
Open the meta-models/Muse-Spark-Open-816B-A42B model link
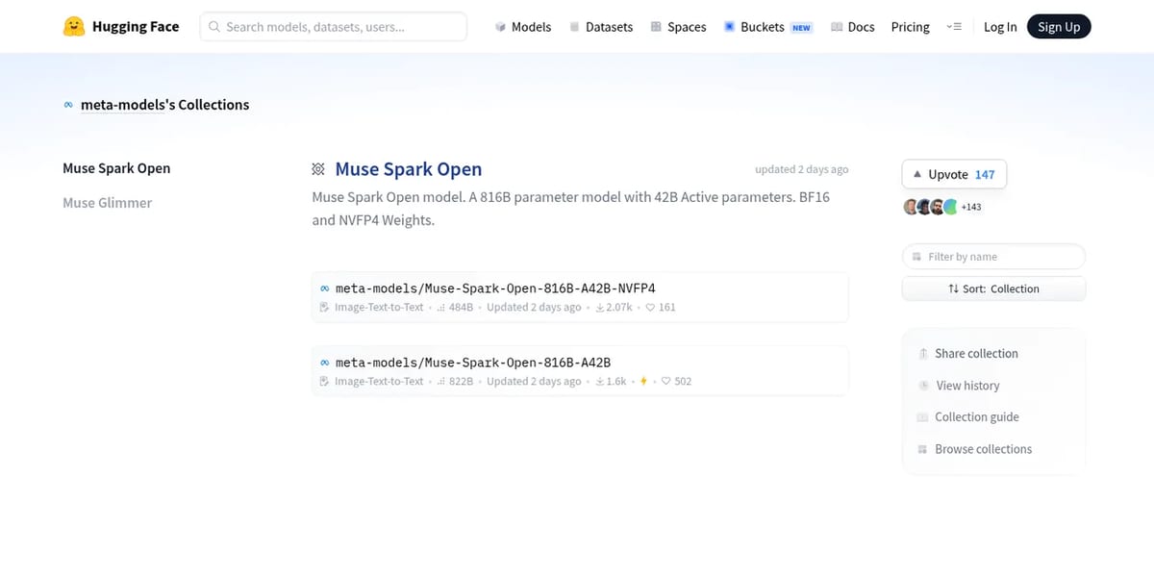click(473, 363)
